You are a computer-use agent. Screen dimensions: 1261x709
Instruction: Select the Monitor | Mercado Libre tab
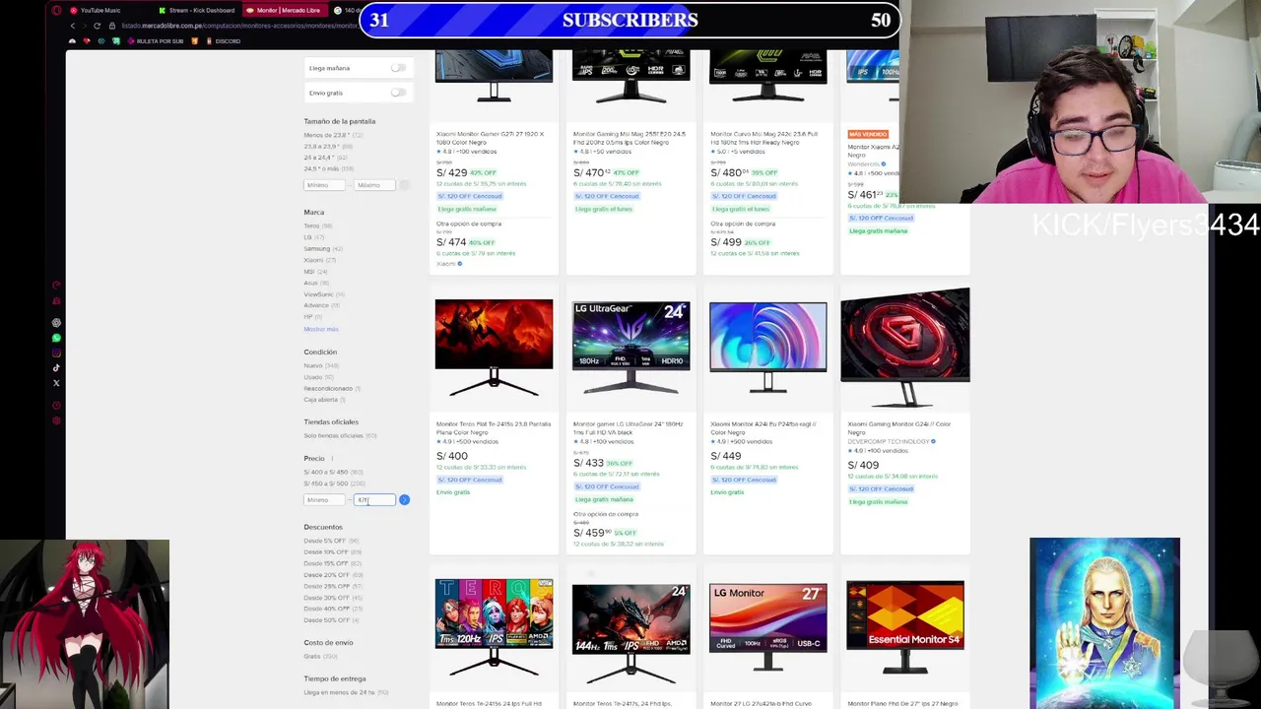coord(286,10)
